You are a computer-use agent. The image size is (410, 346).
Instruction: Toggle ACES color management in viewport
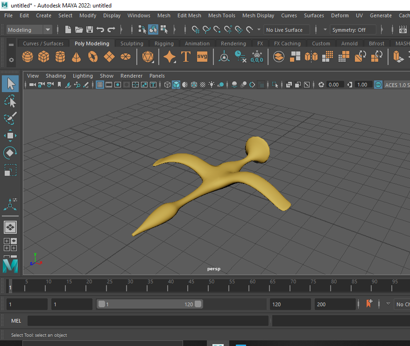pyautogui.click(x=377, y=85)
